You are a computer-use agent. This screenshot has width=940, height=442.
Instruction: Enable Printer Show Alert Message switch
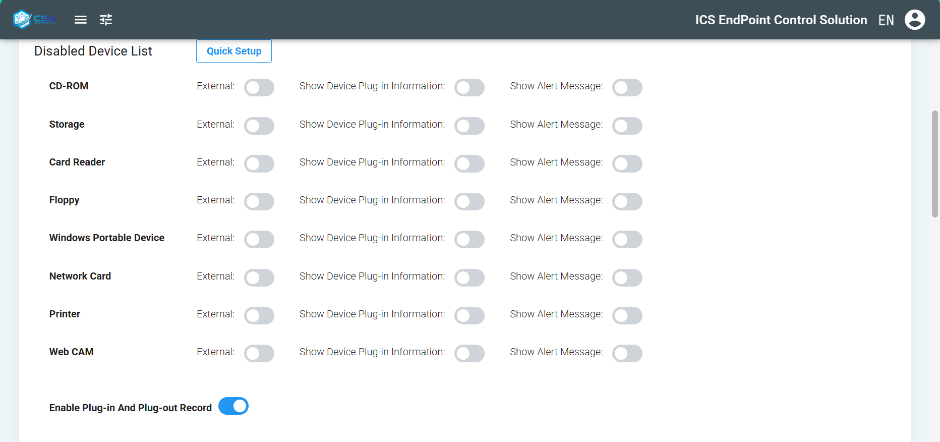pyautogui.click(x=627, y=315)
